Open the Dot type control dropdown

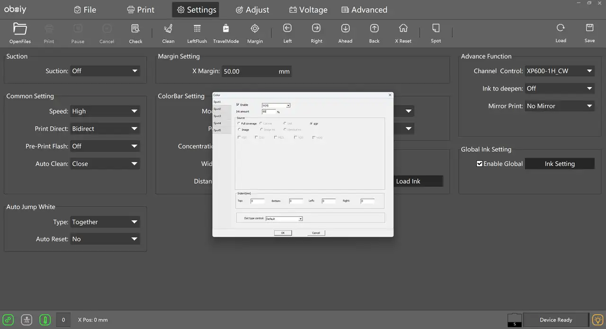coord(284,219)
